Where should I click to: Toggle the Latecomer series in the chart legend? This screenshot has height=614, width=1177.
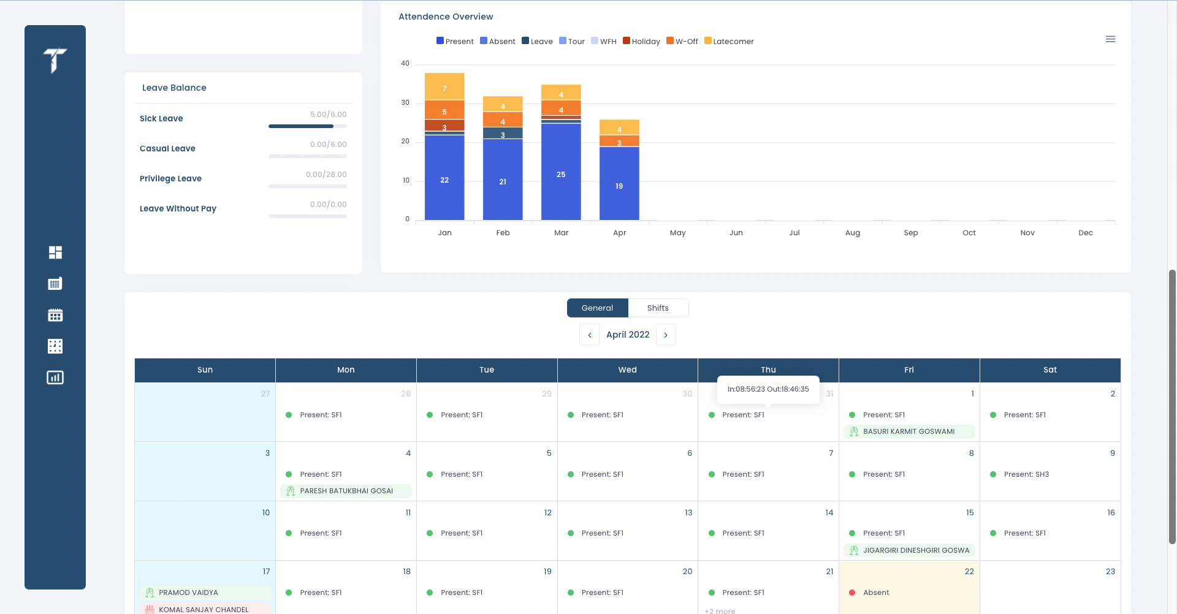tap(729, 41)
